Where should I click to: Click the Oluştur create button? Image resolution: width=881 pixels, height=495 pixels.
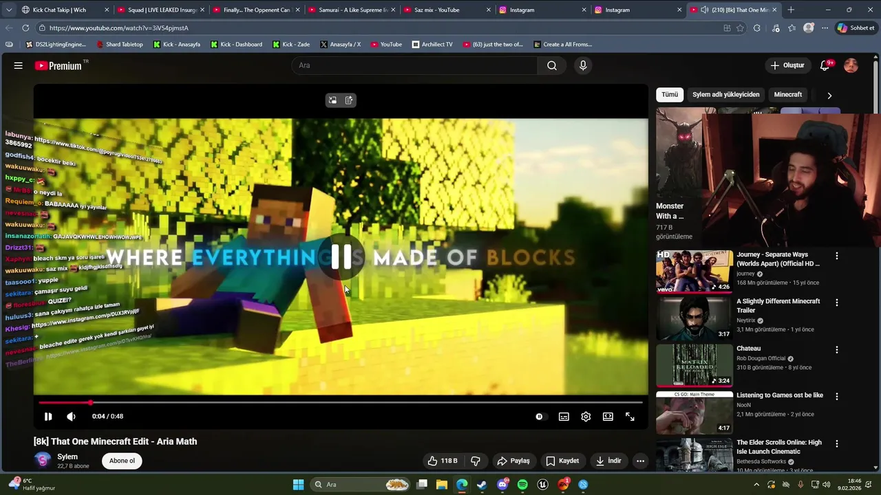pyautogui.click(x=787, y=65)
